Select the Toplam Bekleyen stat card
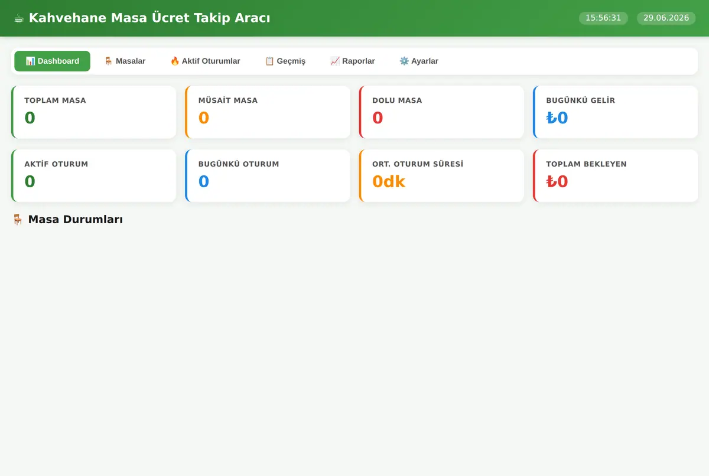Viewport: 709px width, 476px height. tap(616, 176)
